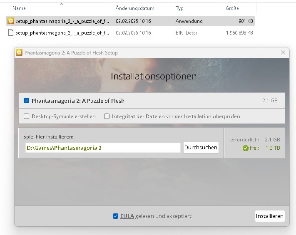Viewport: 296px width, 235px height.
Task: Click the Phantasmagoria 2 Setup window title
Action: click(71, 53)
